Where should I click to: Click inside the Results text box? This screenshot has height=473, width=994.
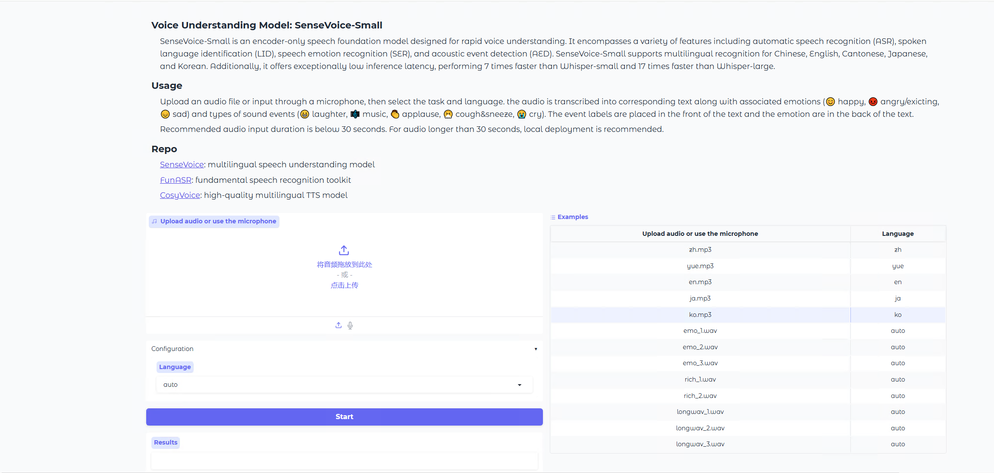coord(344,461)
